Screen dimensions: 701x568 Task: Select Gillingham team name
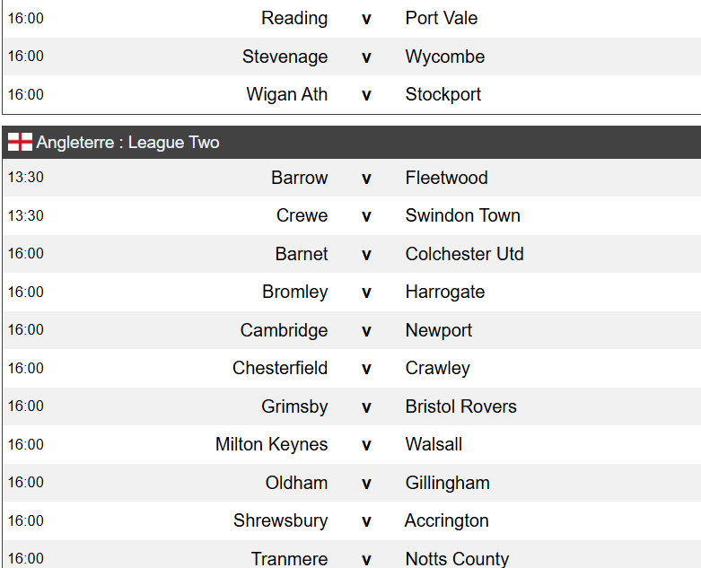click(448, 483)
